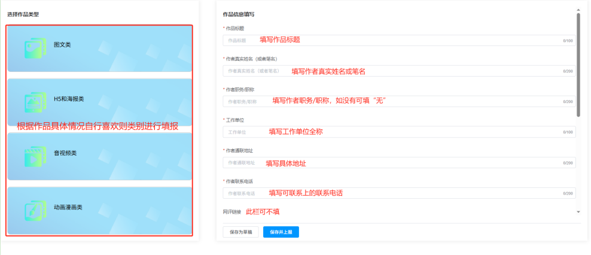Viewport: 591px width, 255px height.
Task: Click the form scrollbar's down arrow
Action: pyautogui.click(x=578, y=212)
